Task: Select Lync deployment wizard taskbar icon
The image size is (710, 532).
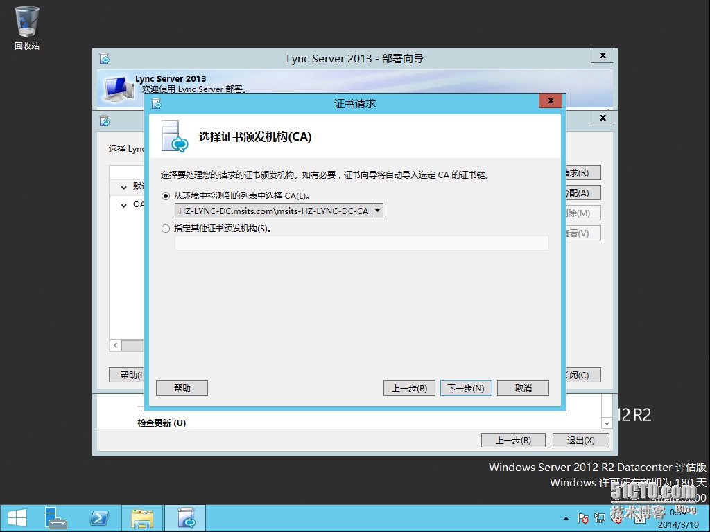Action: [186, 518]
